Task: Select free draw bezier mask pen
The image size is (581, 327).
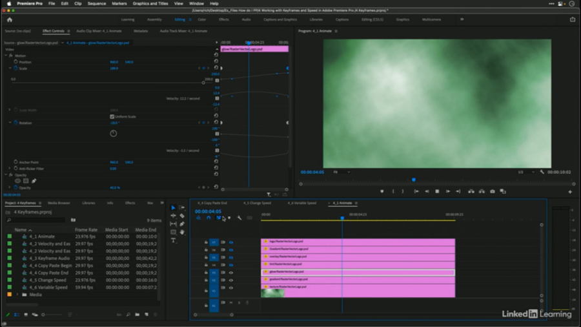Action: coord(34,181)
